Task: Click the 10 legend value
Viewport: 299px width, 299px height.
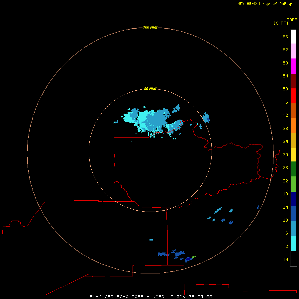Action: pyautogui.click(x=285, y=220)
